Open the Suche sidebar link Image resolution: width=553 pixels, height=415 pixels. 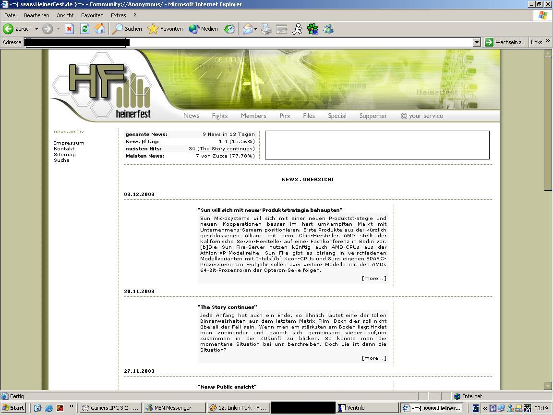[x=61, y=160]
